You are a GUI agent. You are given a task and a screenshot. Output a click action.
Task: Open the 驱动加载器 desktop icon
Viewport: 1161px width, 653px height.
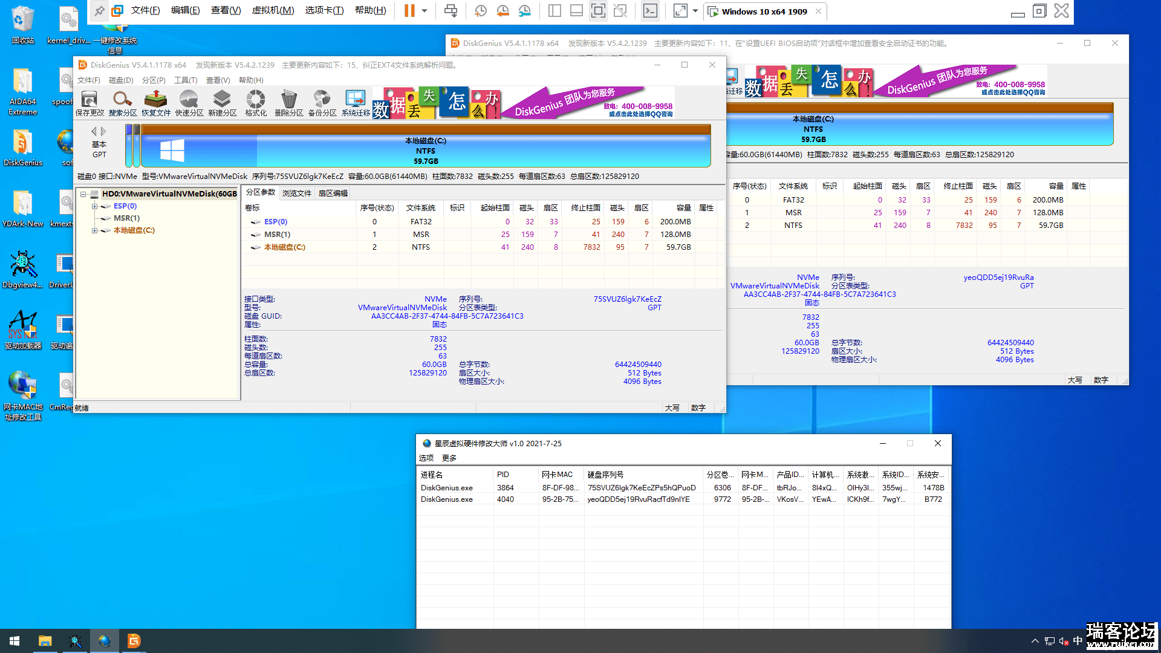click(x=23, y=330)
